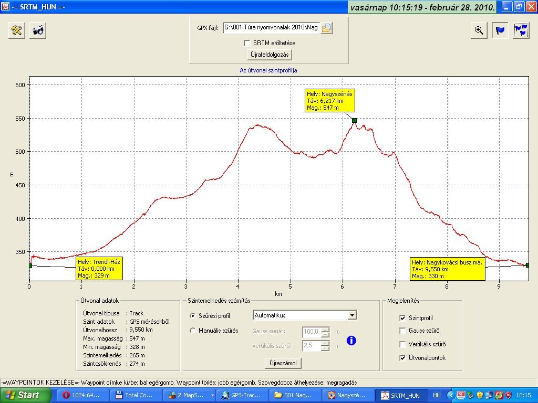Open the Automatikus filter profile dropdown
Screen dimensions: 538x403
353,315
